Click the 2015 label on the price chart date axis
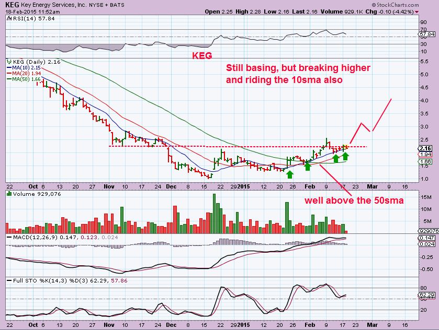Screen dimensions: 439x330 point(243,186)
